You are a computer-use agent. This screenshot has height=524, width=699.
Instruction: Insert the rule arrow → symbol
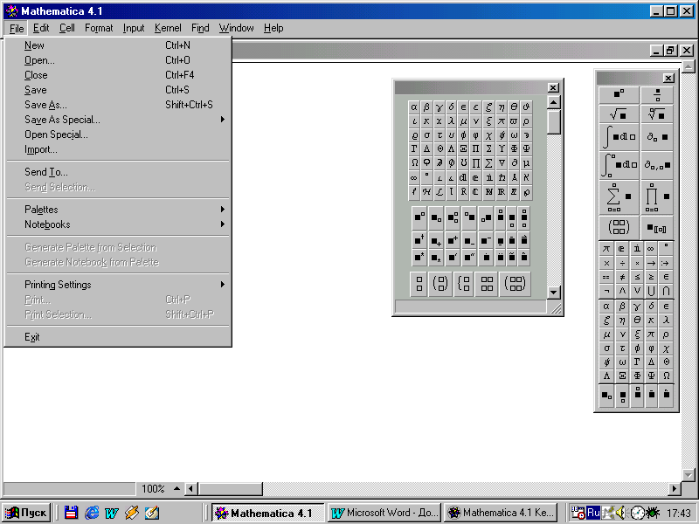coord(651,263)
